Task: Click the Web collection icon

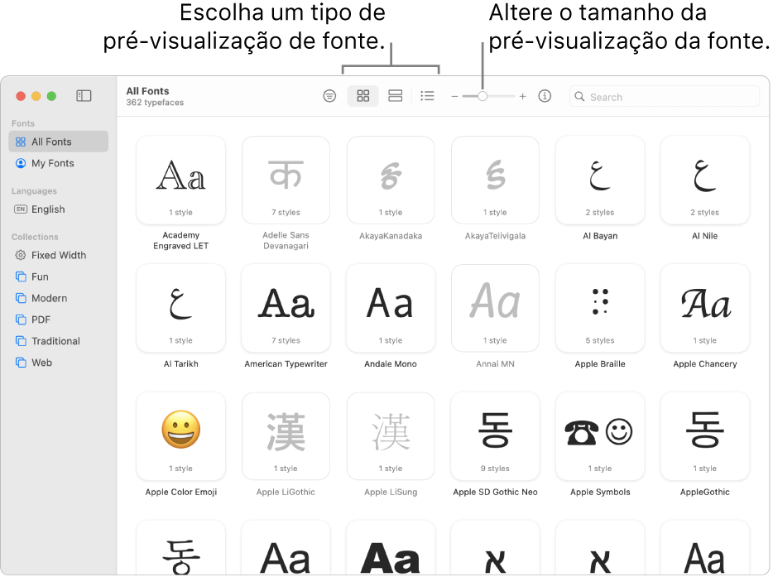Action: coord(20,363)
